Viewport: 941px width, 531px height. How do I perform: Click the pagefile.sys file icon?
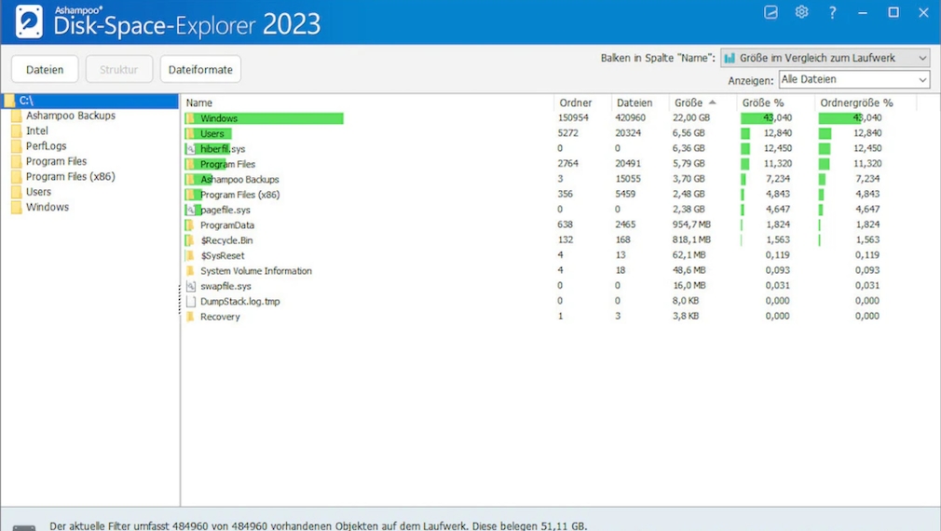pos(191,210)
